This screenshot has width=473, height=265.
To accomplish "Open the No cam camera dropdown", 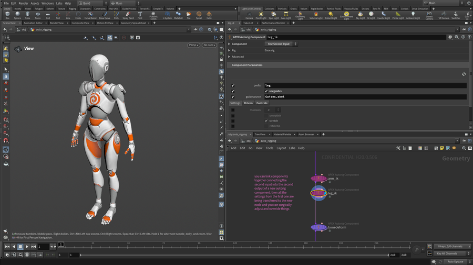I will (209, 45).
